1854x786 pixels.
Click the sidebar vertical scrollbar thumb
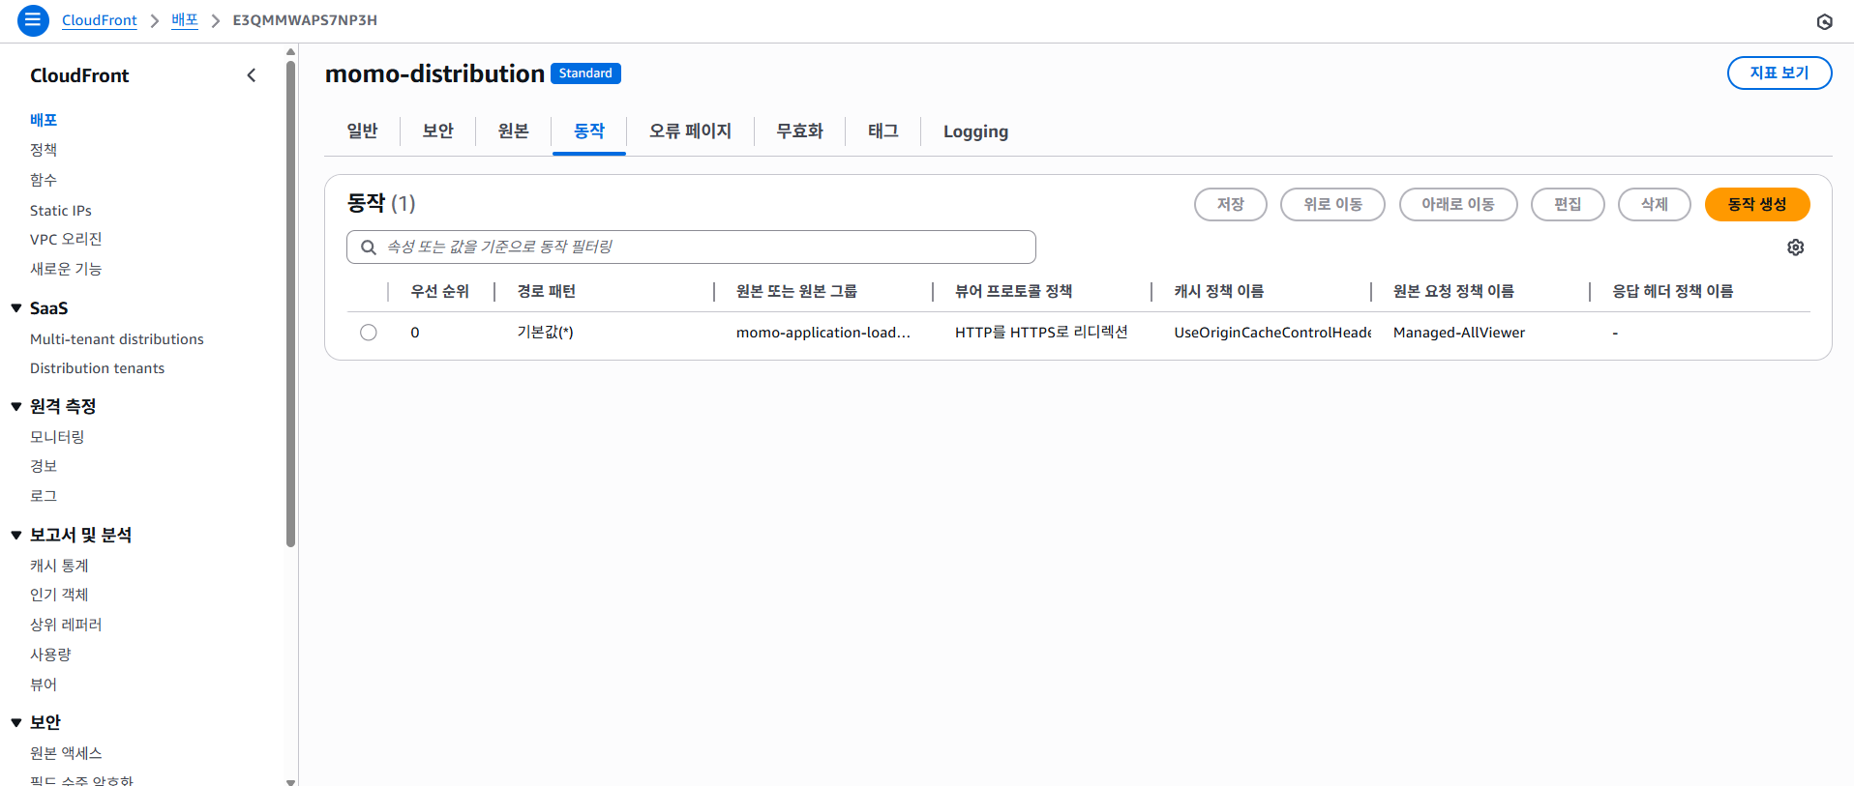(290, 305)
